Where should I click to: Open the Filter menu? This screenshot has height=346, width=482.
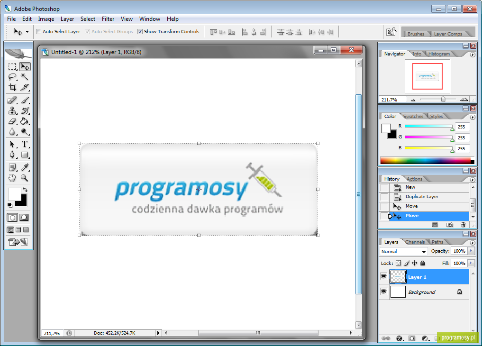[x=108, y=19]
